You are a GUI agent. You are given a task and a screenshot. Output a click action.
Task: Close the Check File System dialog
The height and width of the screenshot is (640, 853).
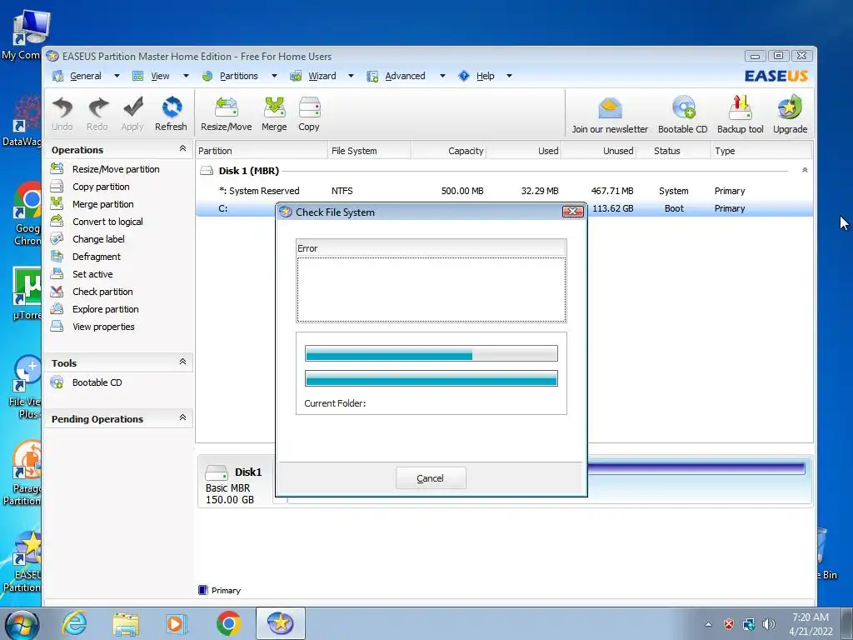click(x=573, y=212)
